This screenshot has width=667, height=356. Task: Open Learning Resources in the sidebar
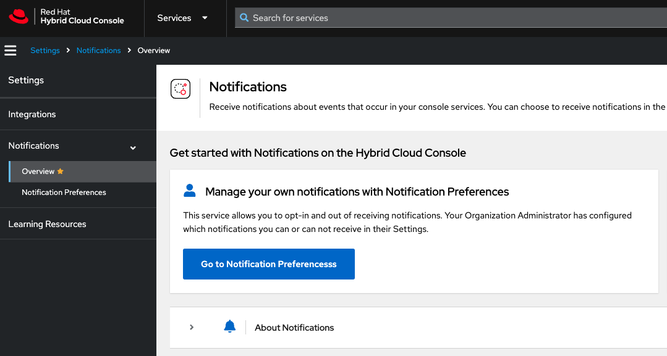47,224
